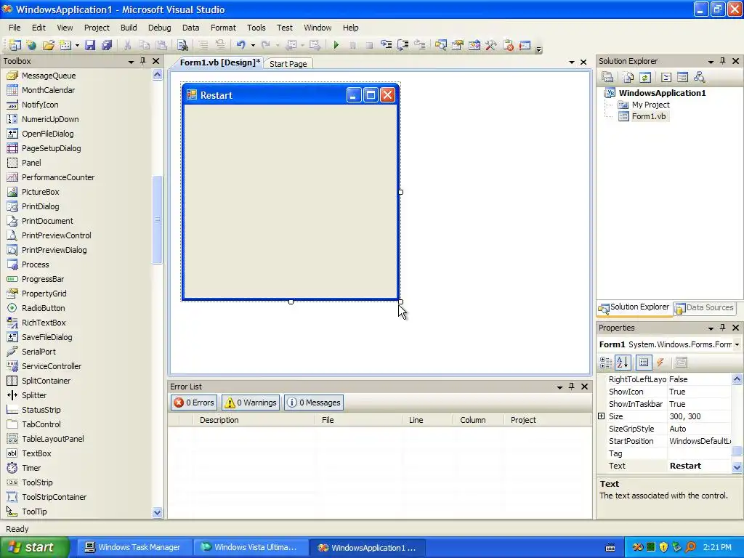Click Refresh in Solution Explorer toolbar
Viewport: 744px width, 558px height.
[645, 77]
